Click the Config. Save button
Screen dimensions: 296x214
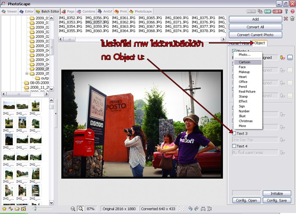point(277,200)
